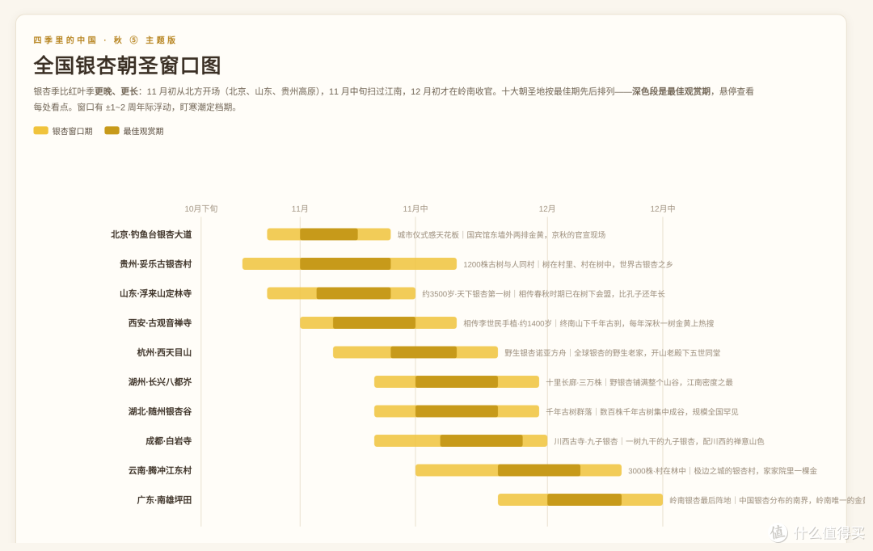Select the 湖州·长兴八都岕 best-viewing dark bar
Screen dimensions: 873x551
[457, 382]
